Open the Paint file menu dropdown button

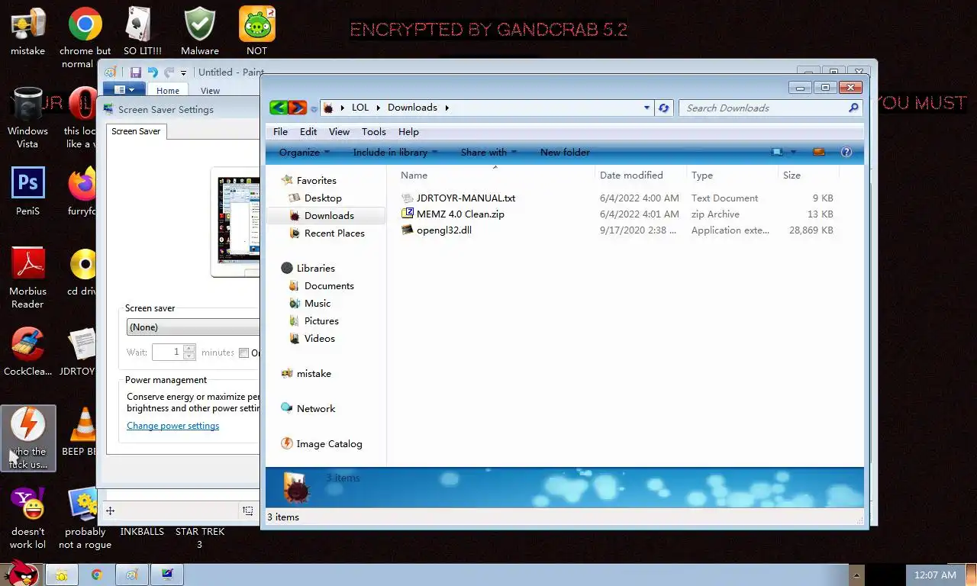coord(124,91)
